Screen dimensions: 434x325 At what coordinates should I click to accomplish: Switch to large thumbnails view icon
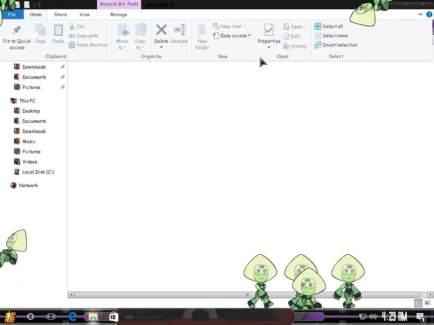pos(428,303)
